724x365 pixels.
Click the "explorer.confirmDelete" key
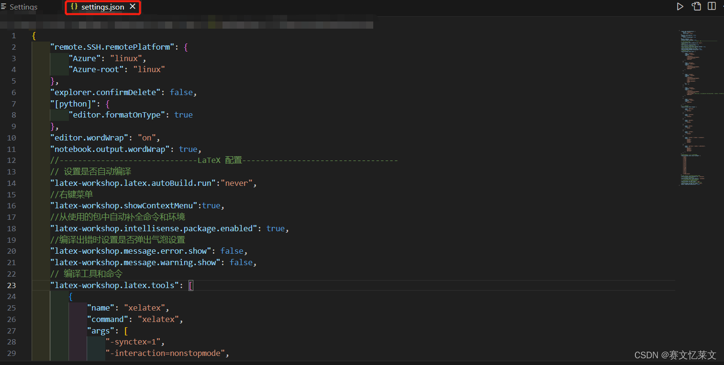(x=106, y=93)
